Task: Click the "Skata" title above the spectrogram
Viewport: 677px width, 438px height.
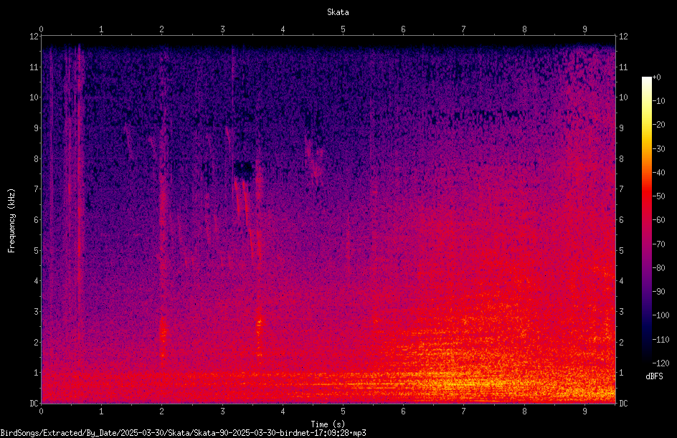Action: [338, 12]
